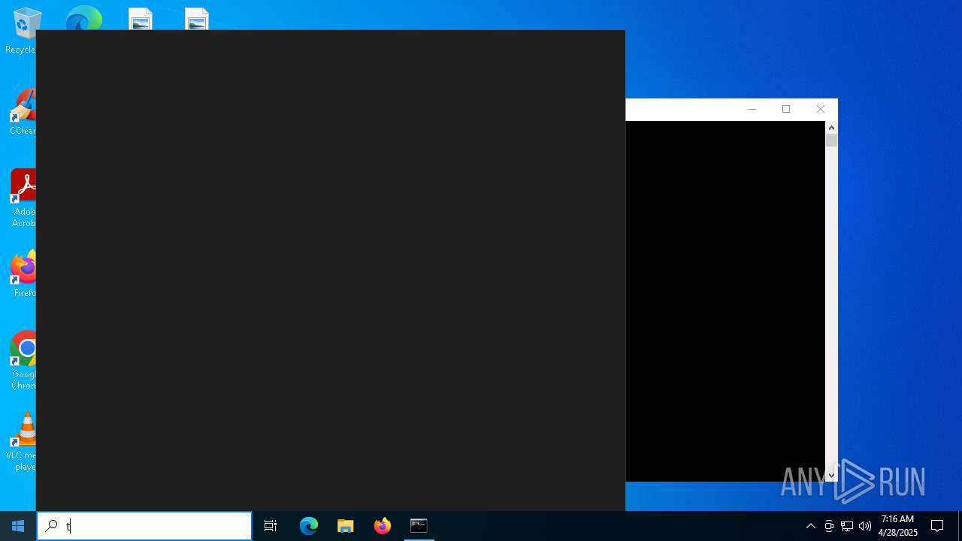The image size is (962, 541).
Task: Open Task View from the taskbar
Action: point(271,526)
